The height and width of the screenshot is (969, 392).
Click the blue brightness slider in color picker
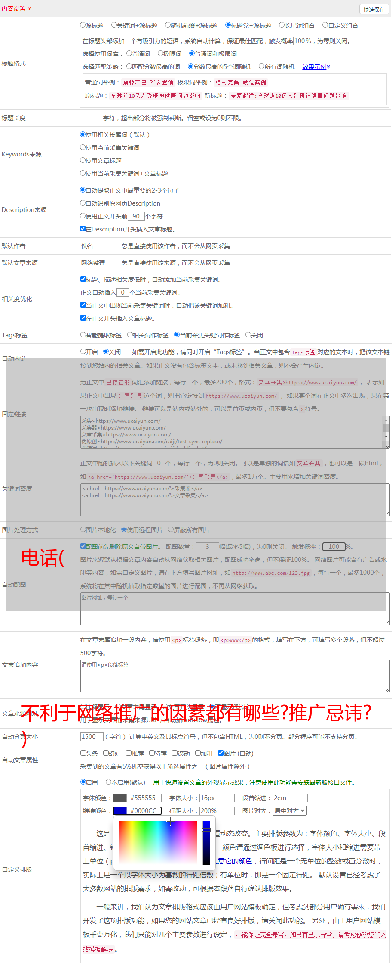[206, 843]
